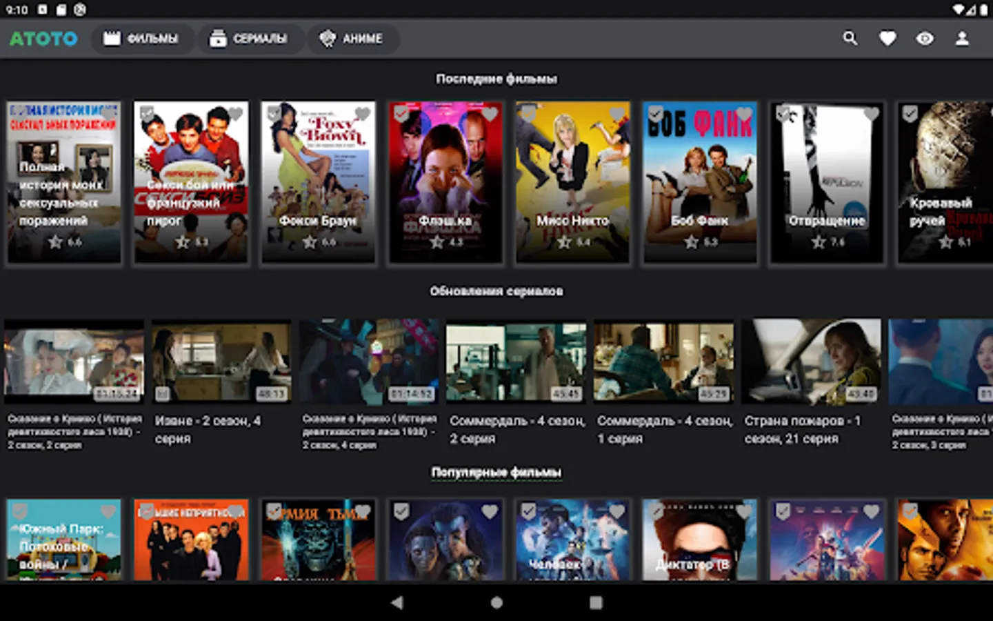The image size is (993, 621).
Task: Open the Диктатор movie poster
Action: 700,540
